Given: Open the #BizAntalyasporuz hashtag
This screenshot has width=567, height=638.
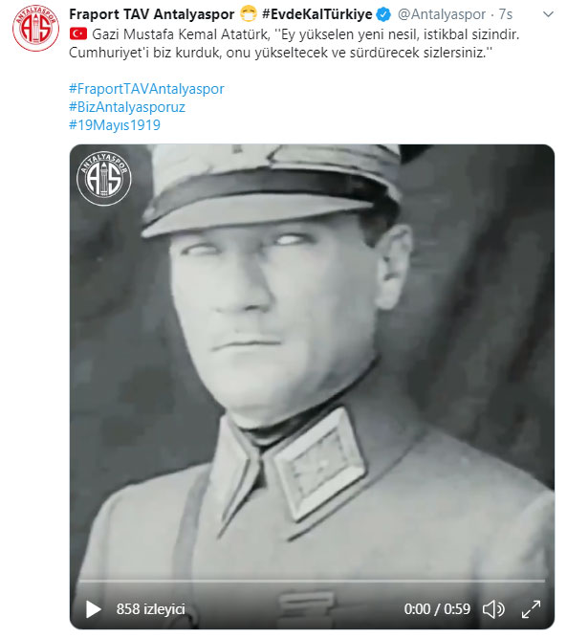Looking at the screenshot, I should coord(127,107).
